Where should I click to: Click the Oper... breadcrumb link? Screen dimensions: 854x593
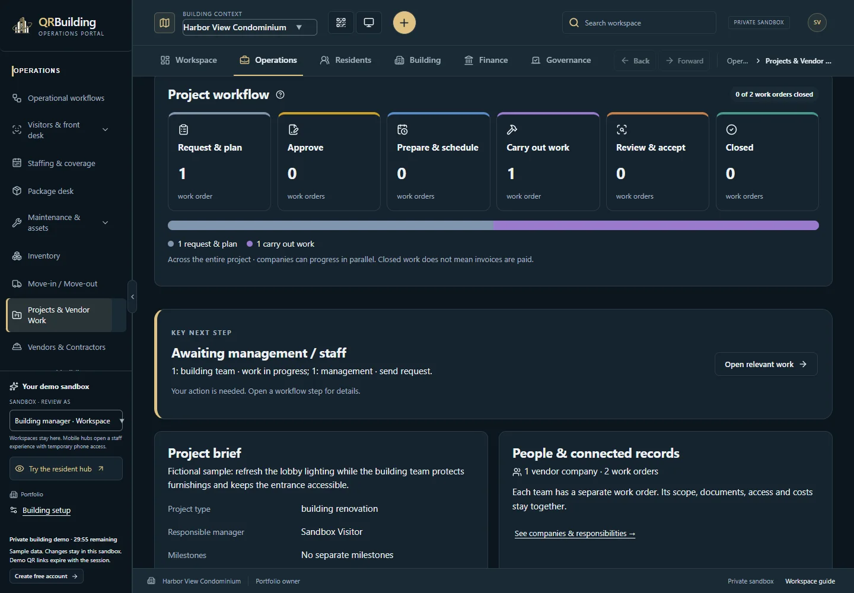pyautogui.click(x=737, y=60)
